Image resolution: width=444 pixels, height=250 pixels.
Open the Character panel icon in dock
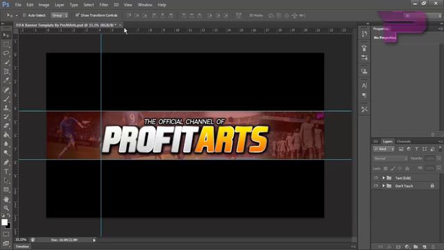(x=364, y=85)
